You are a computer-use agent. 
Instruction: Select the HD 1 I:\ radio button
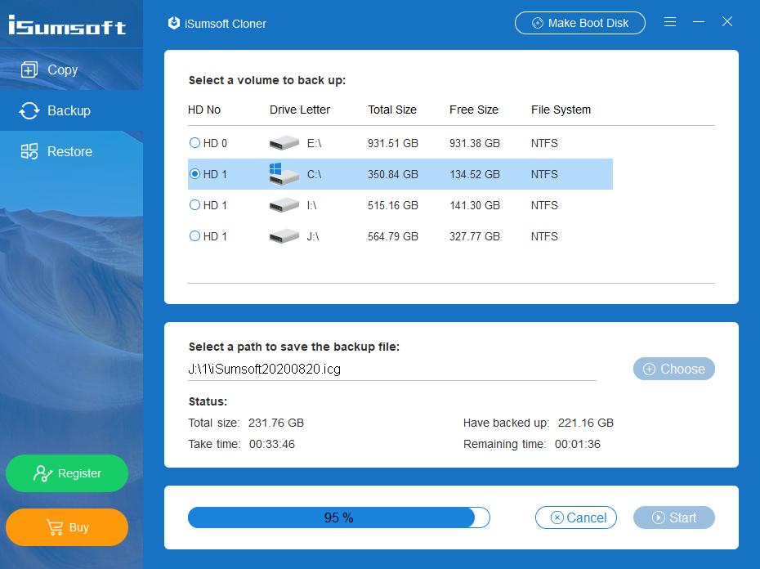[194, 204]
